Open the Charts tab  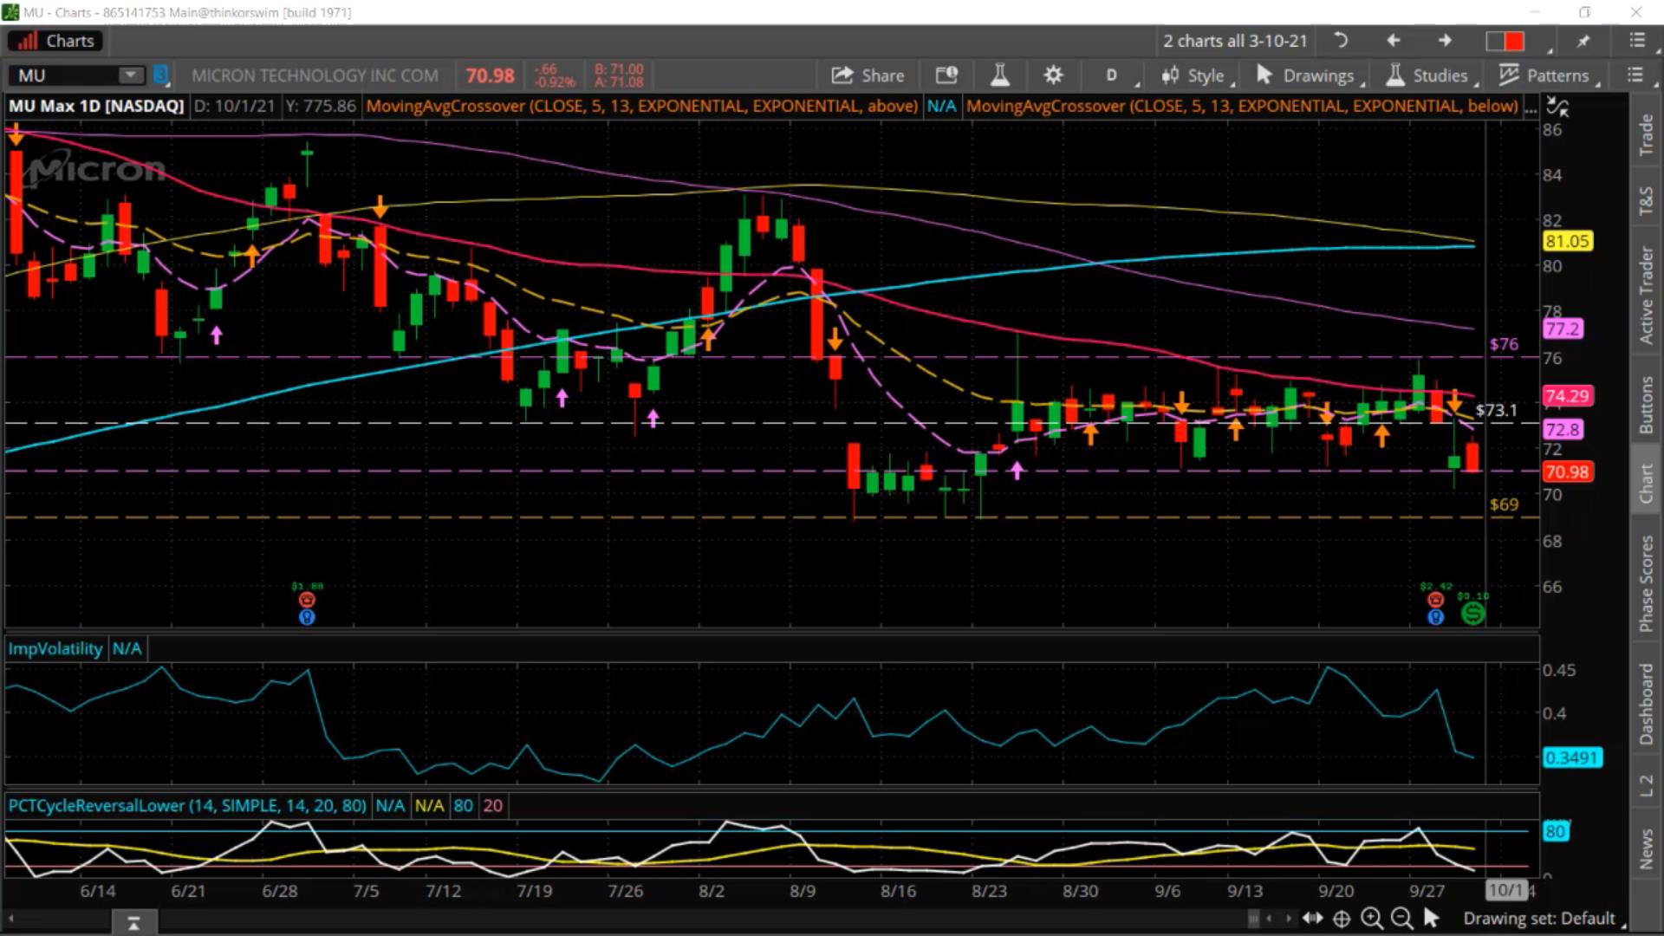(56, 41)
